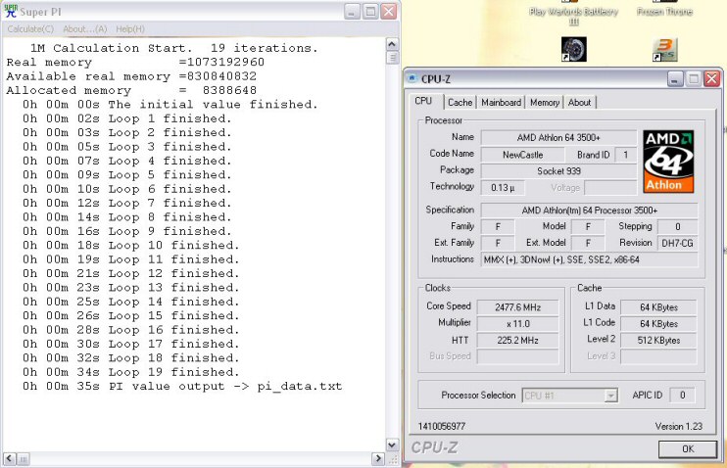Click the Super PI vertical scrollbar up arrow
The height and width of the screenshot is (468, 727).
[392, 44]
